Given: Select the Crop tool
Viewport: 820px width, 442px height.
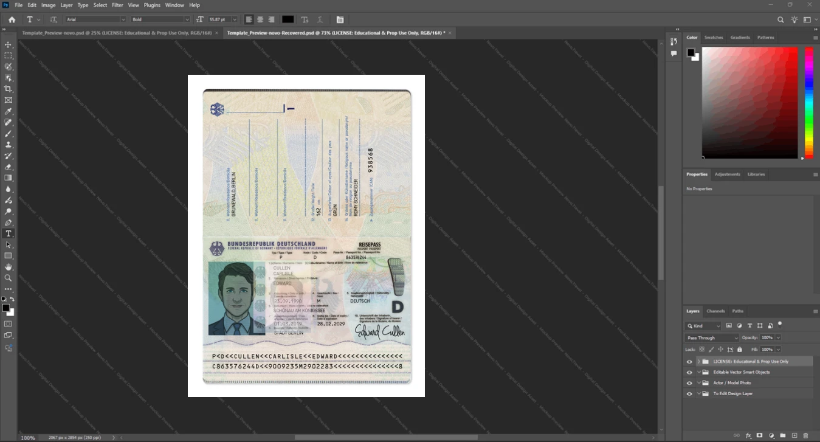Looking at the screenshot, I should coord(9,89).
